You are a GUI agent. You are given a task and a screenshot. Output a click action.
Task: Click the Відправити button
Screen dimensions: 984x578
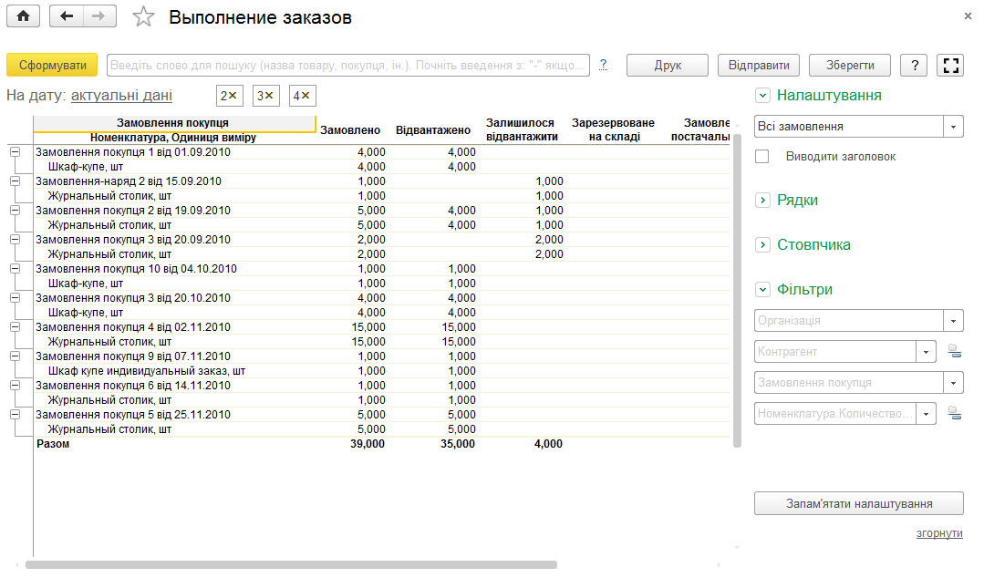[759, 66]
